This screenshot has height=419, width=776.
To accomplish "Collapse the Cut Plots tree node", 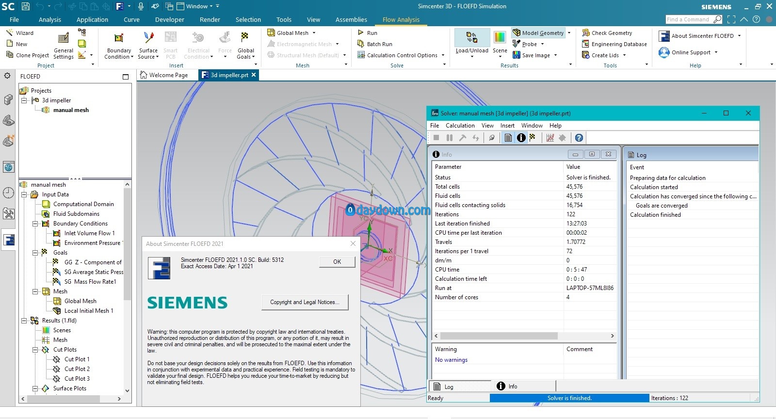I will pyautogui.click(x=35, y=350).
